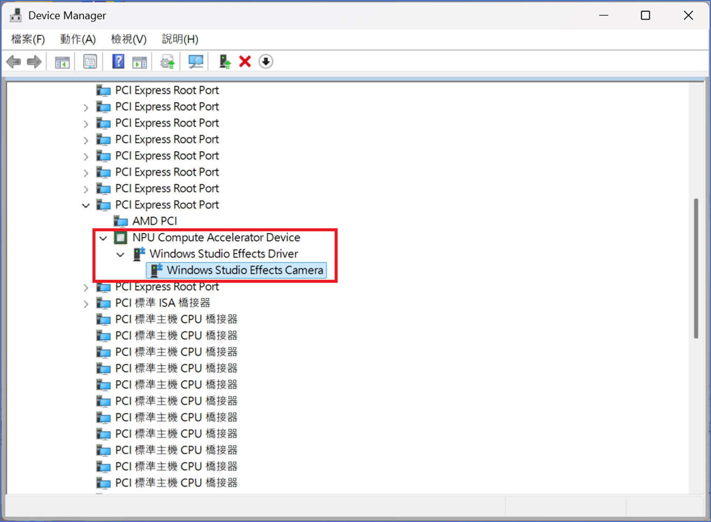Open the 檔案(F) menu
Image resolution: width=711 pixels, height=522 pixels.
pos(28,39)
